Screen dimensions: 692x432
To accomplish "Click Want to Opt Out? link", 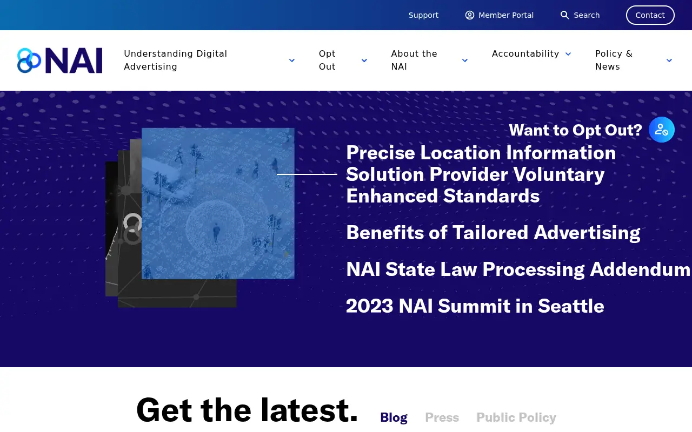I will [x=575, y=130].
